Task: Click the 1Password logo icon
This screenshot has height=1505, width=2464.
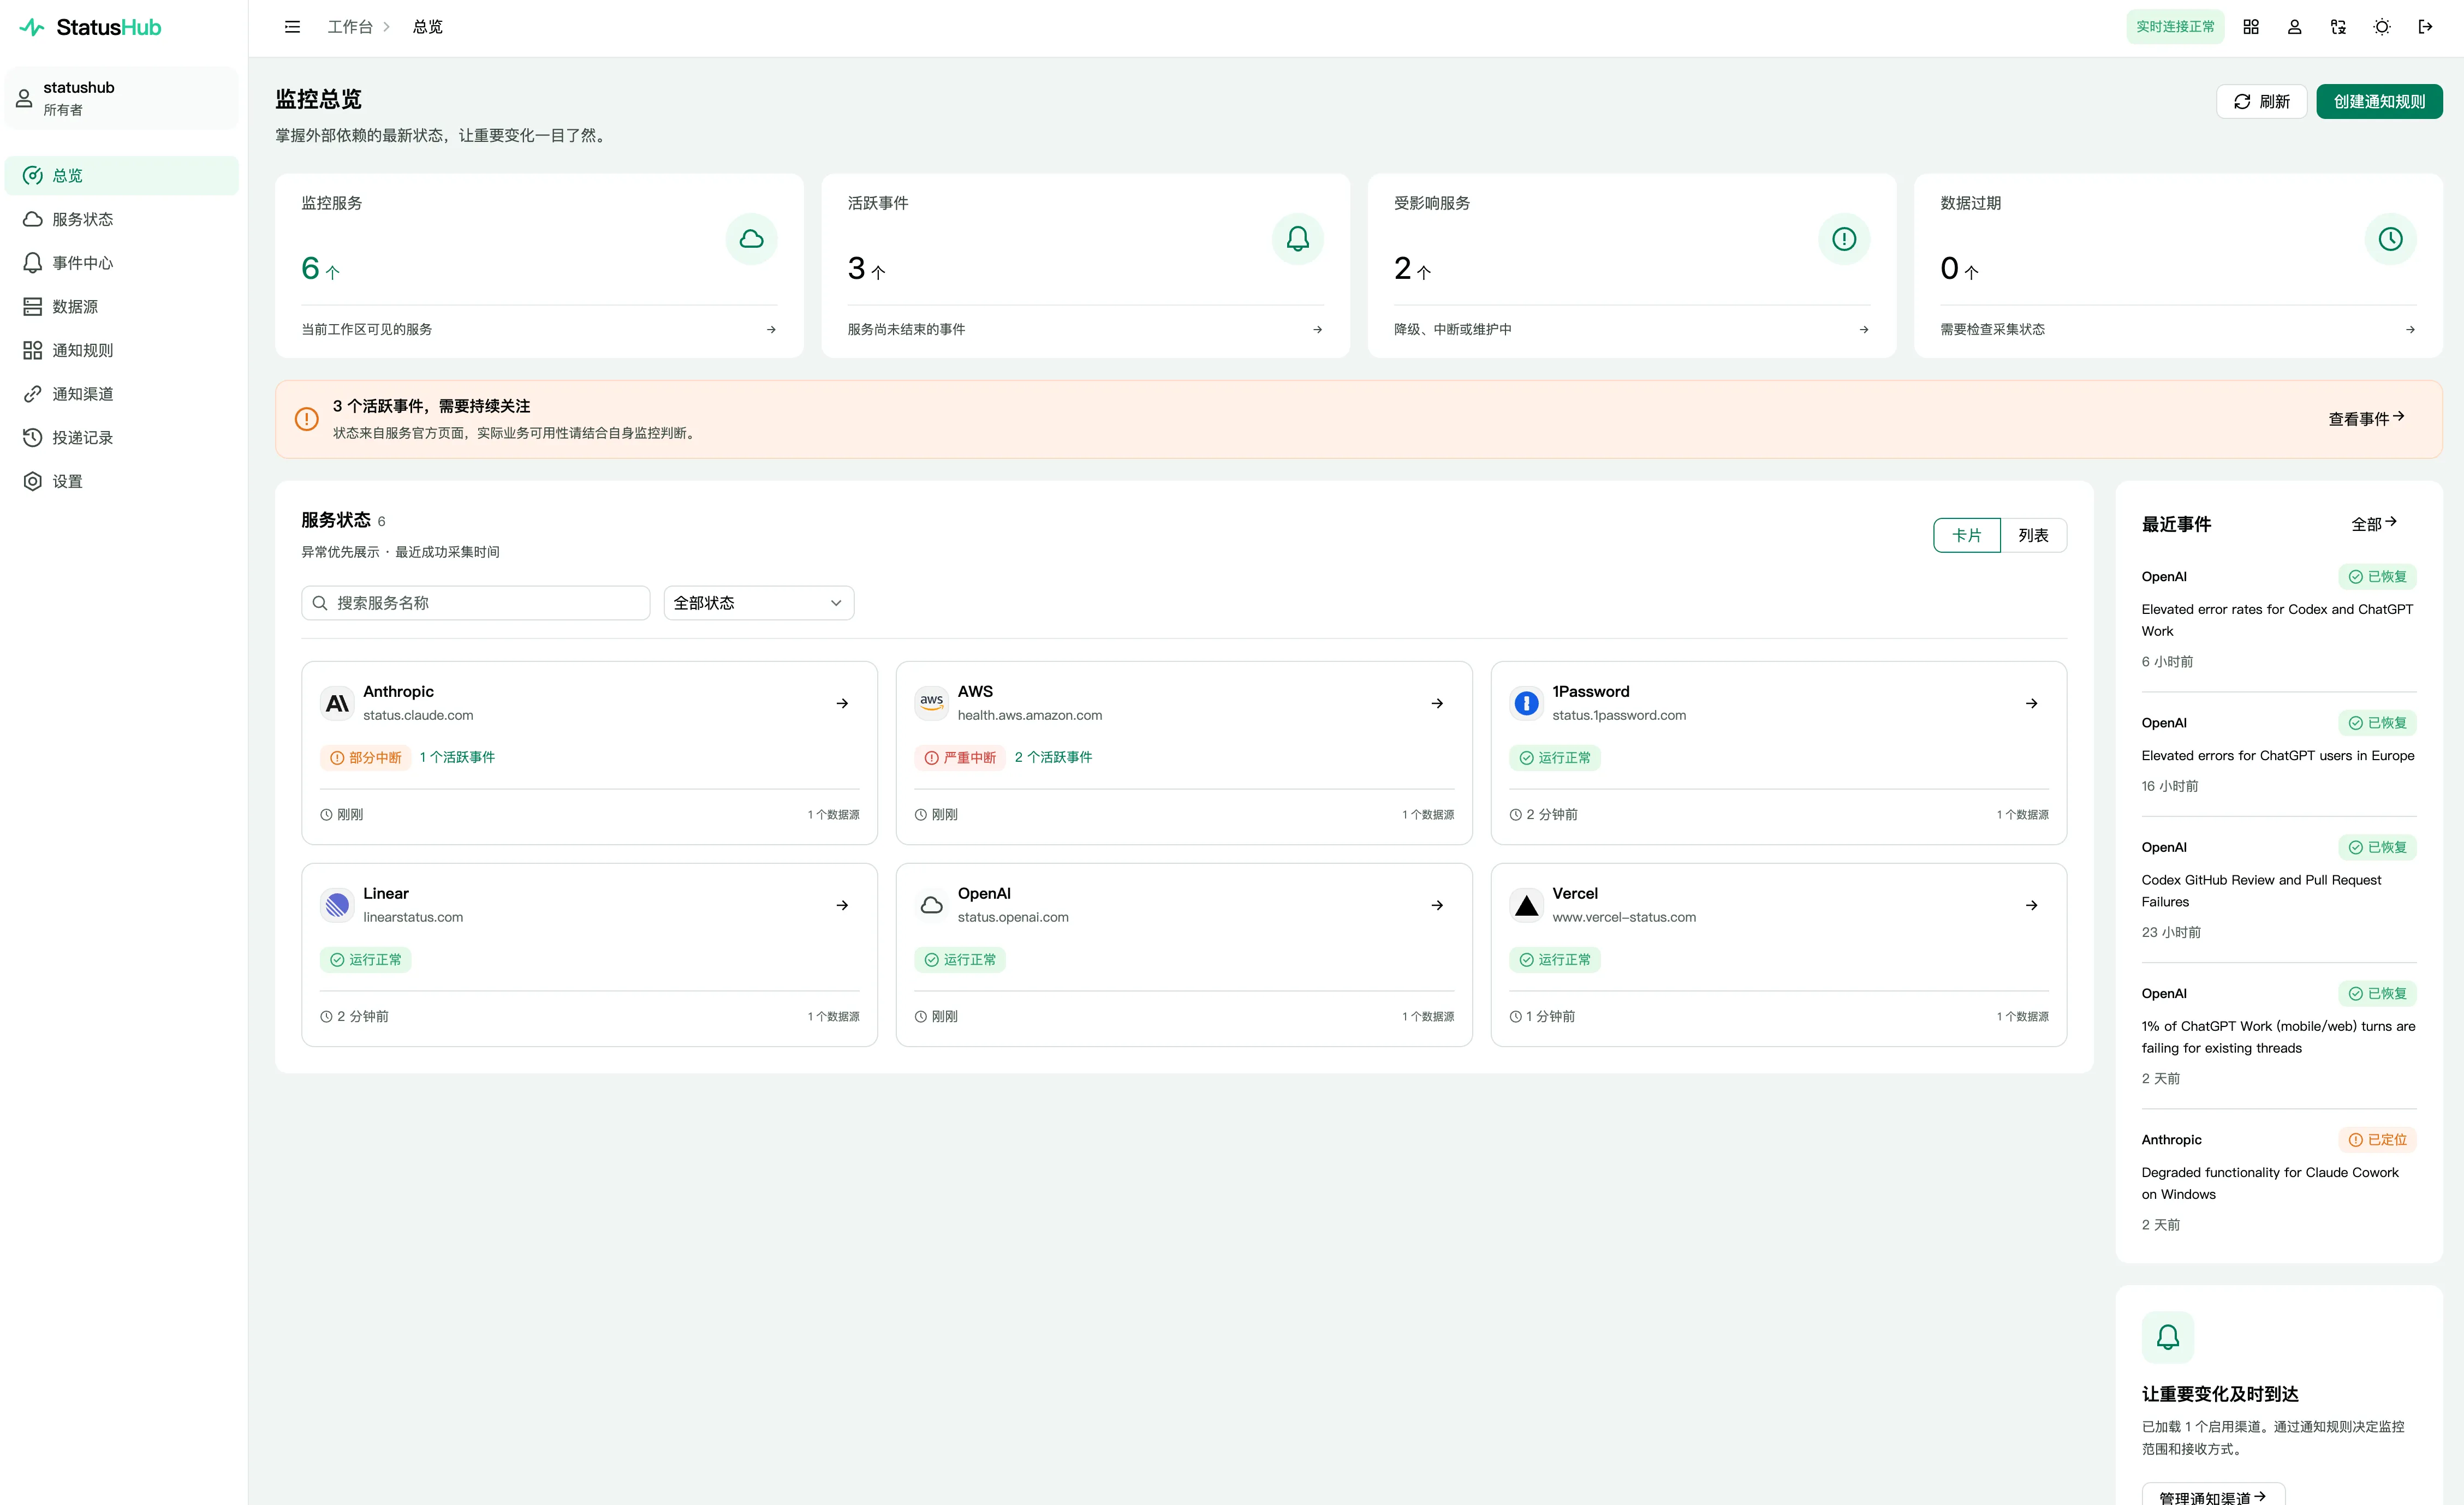Action: pos(1526,703)
